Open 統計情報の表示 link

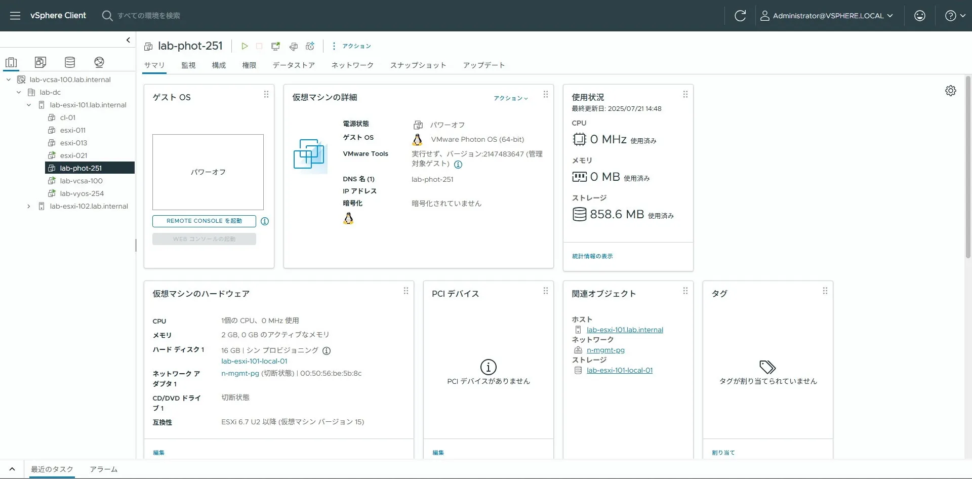592,257
